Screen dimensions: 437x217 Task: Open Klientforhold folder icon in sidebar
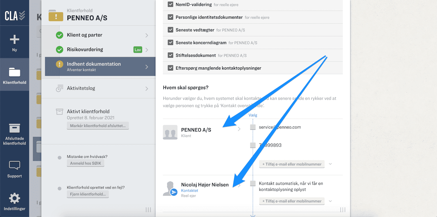14,72
